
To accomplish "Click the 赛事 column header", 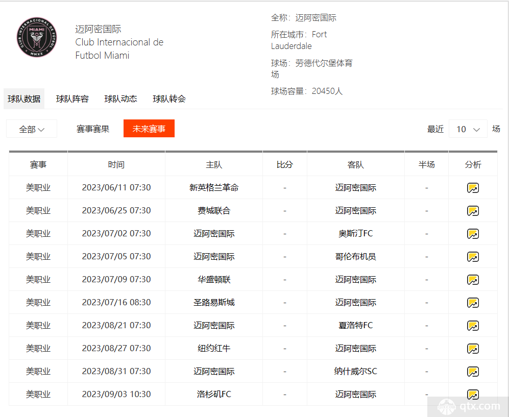I will tap(38, 164).
